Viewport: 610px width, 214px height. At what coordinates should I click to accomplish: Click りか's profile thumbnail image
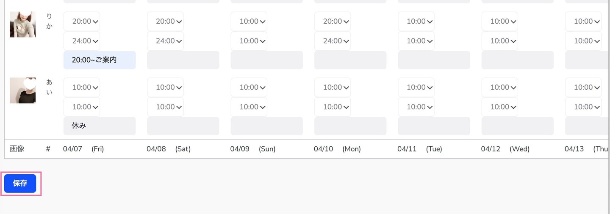[22, 25]
